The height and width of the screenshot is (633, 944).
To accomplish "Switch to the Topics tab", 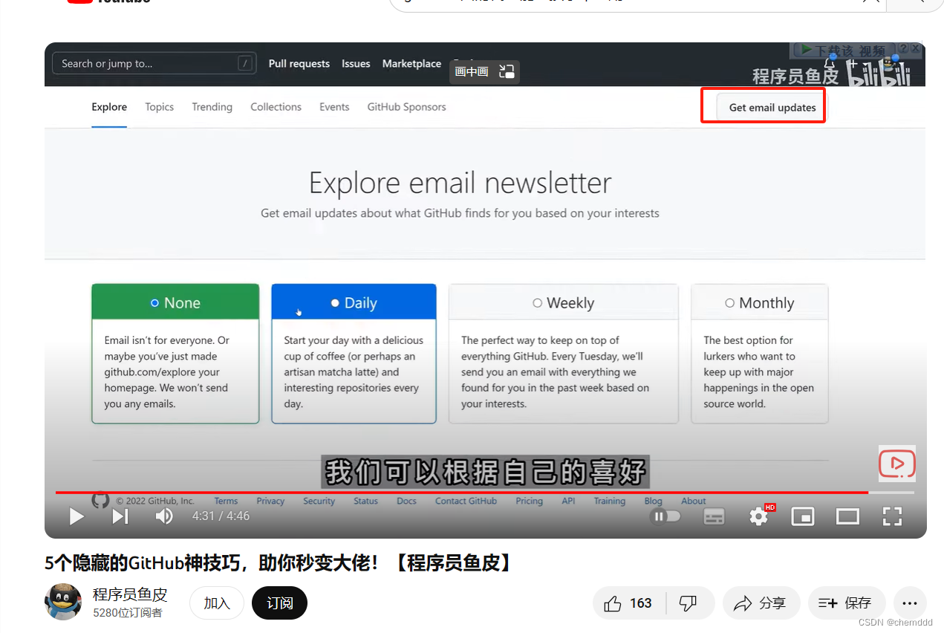I will pyautogui.click(x=160, y=107).
